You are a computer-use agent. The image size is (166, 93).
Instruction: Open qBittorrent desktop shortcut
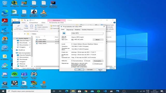click(x=5, y=48)
